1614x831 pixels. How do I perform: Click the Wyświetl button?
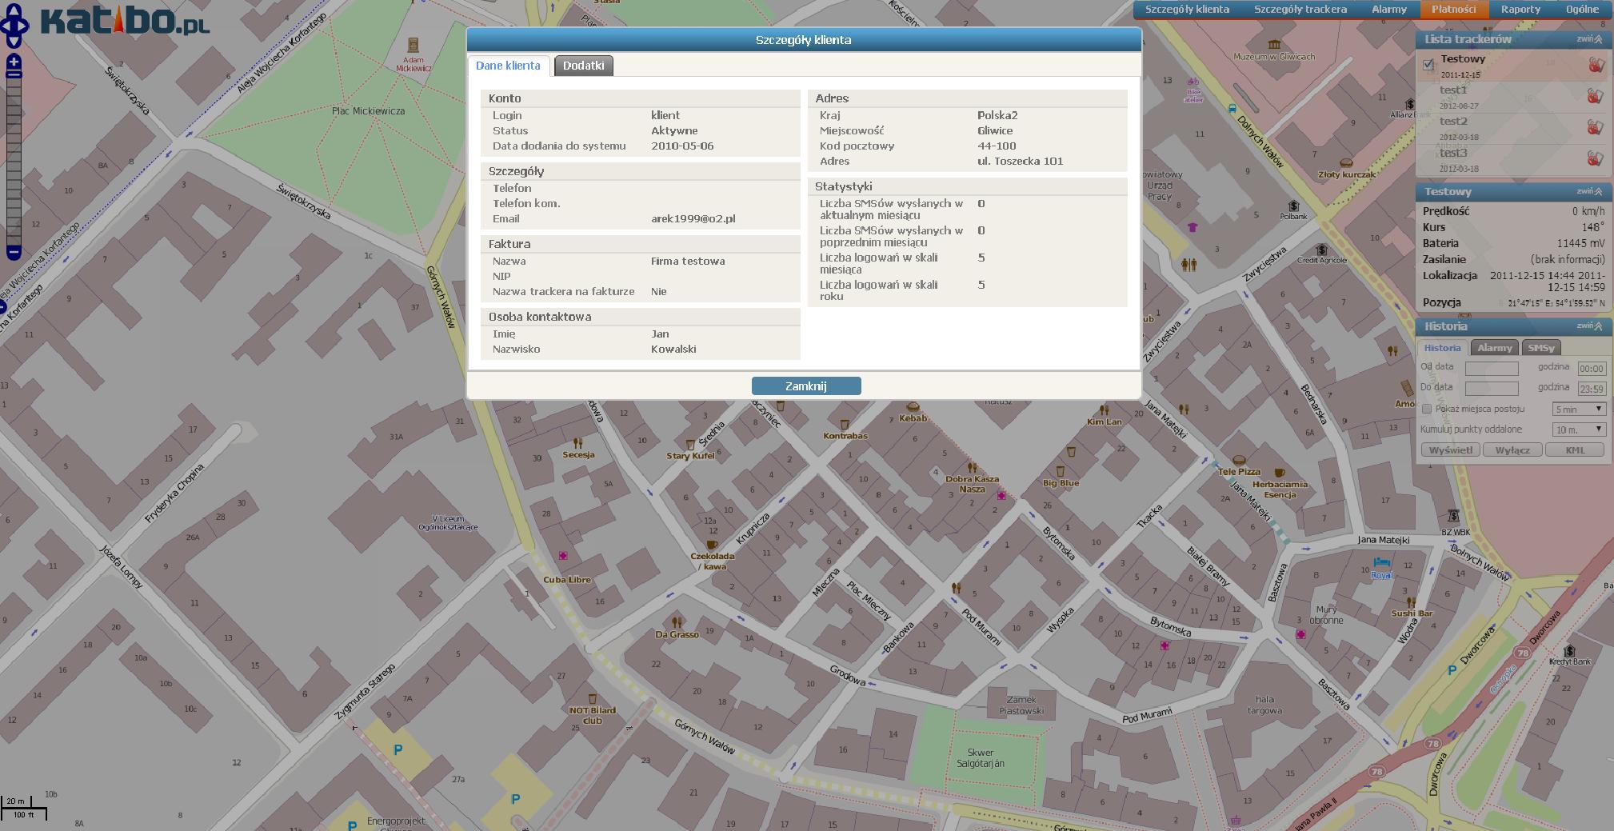tap(1450, 449)
